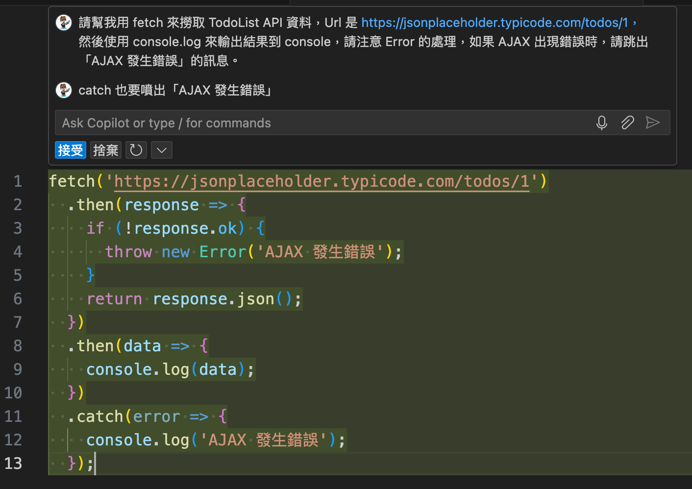This screenshot has height=489, width=692.
Task: Click the avatar beside the catch message
Action: [64, 90]
